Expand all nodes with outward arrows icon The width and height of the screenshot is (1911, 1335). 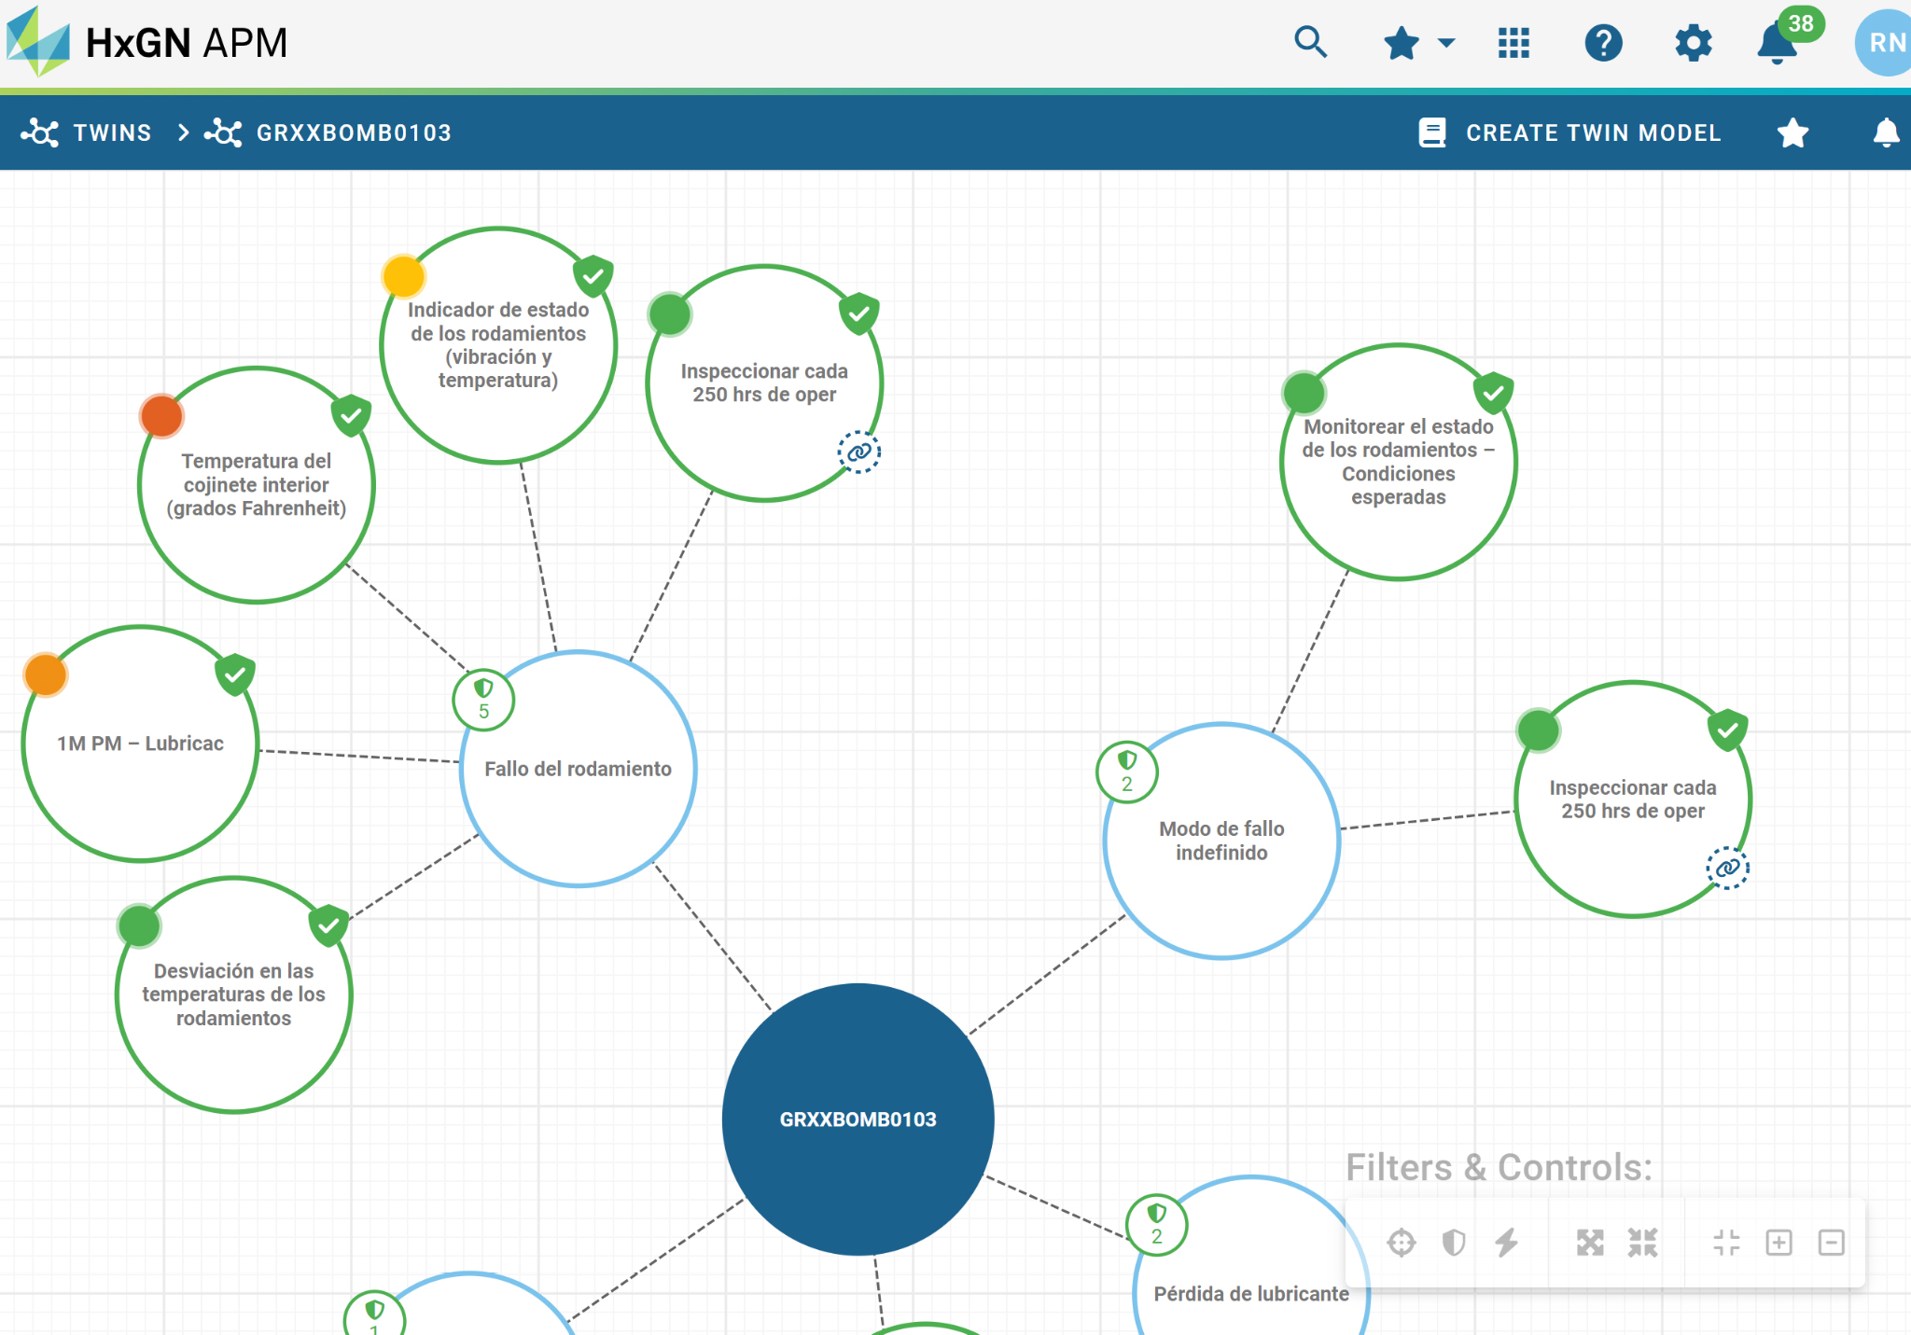(1590, 1243)
